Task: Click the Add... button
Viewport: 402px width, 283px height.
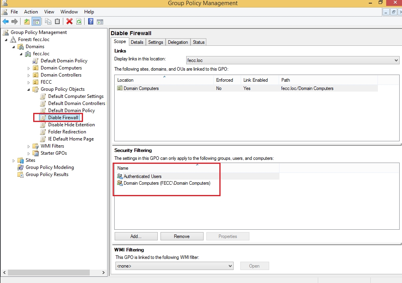Action: 136,236
